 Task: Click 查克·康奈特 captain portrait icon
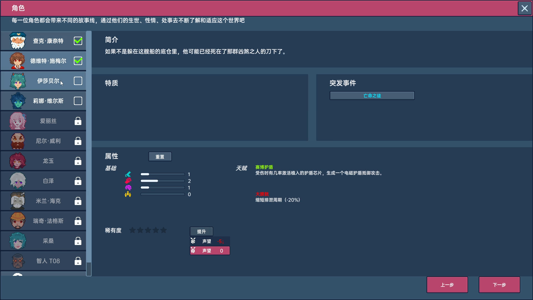click(18, 41)
